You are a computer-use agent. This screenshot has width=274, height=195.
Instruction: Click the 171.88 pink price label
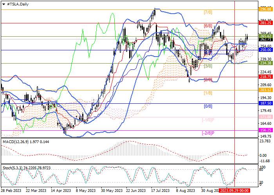[x=266, y=117]
